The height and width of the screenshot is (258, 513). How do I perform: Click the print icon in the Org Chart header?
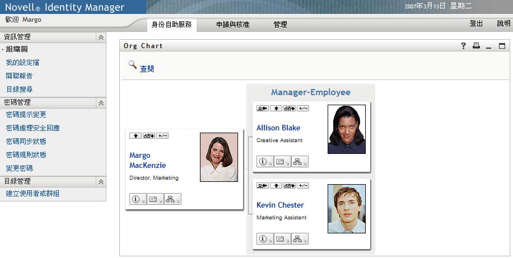[476, 46]
